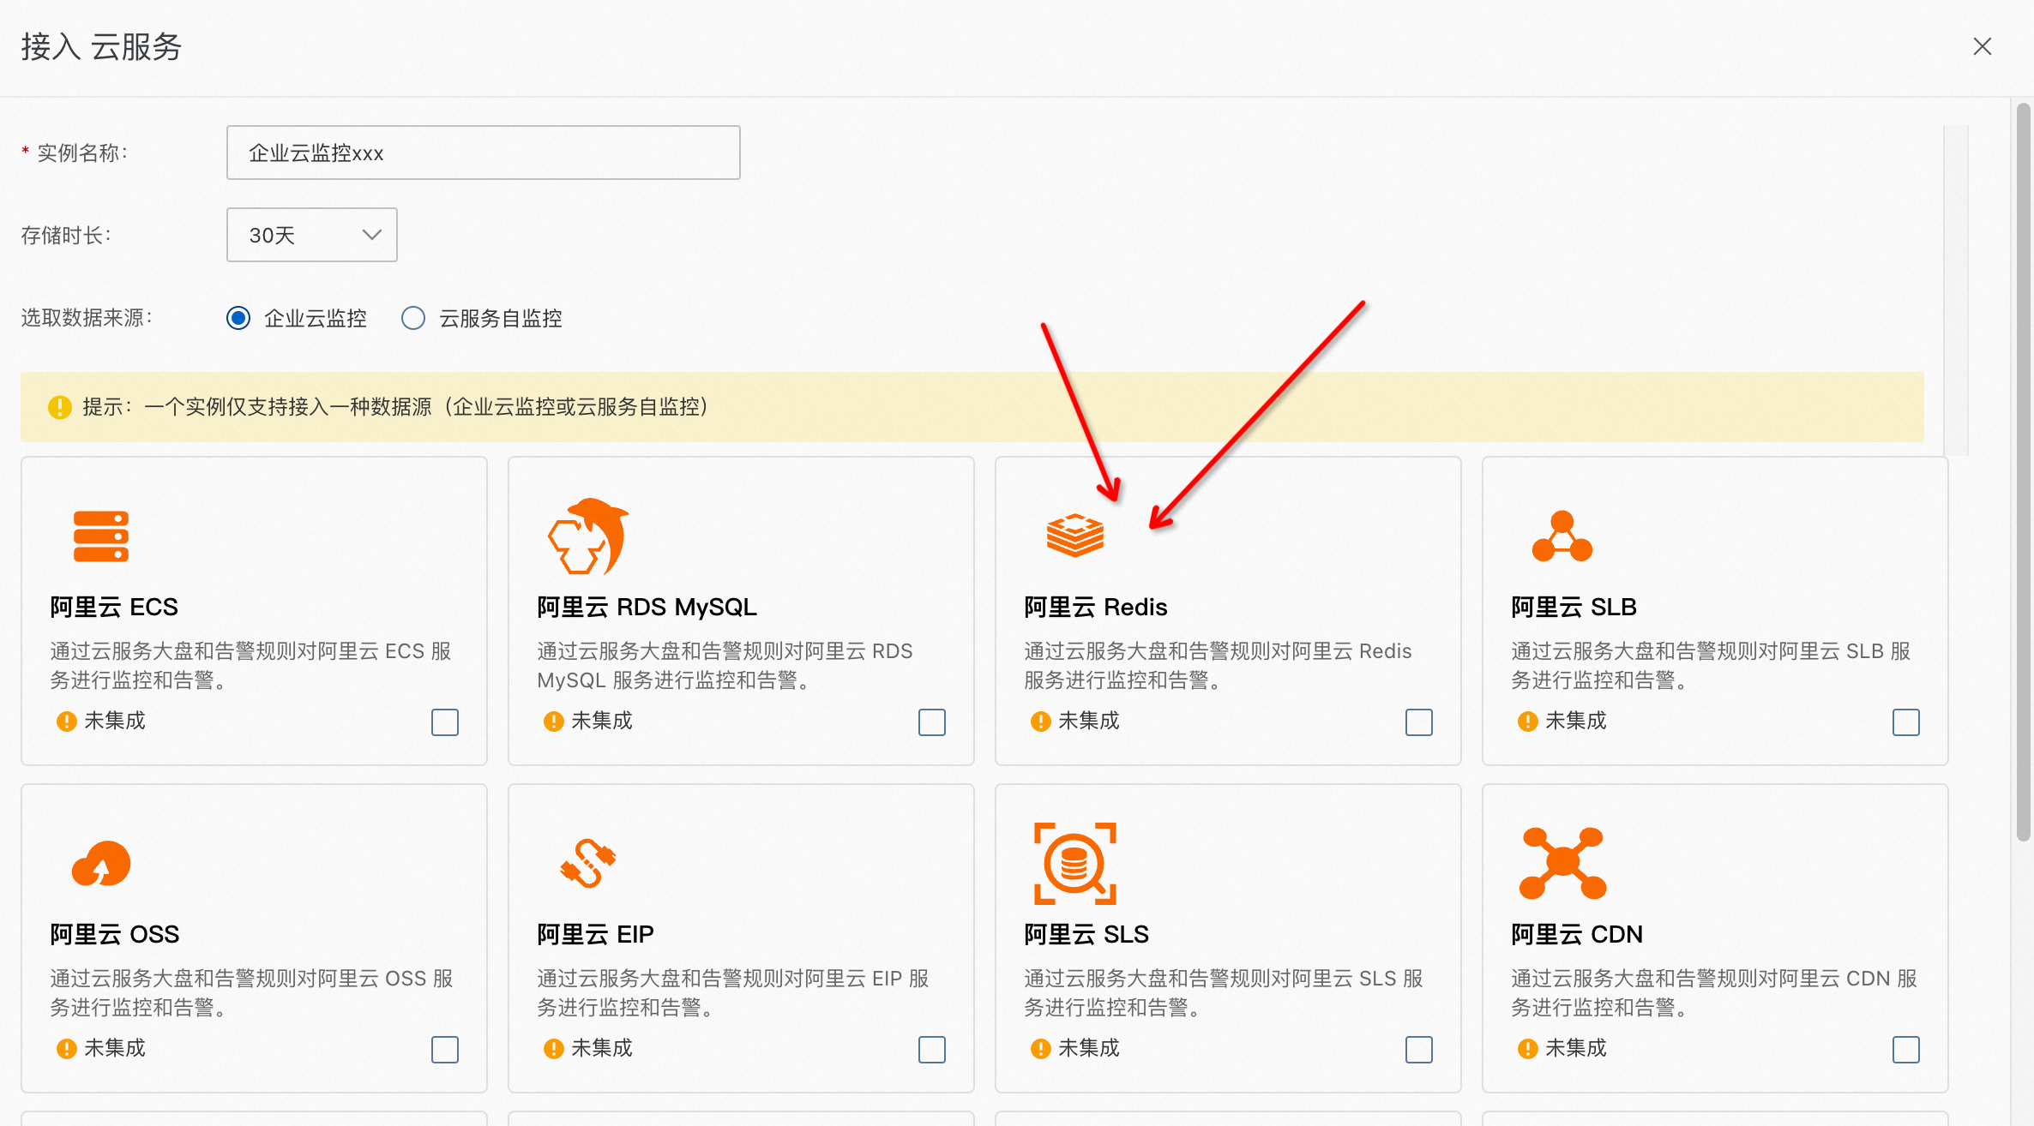This screenshot has height=1126, width=2034.
Task: Click the 存储时长 label
Action: click(x=66, y=235)
